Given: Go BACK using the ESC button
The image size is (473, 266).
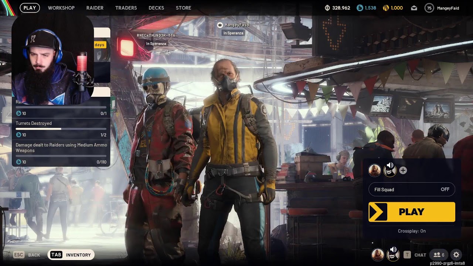Looking at the screenshot, I should 27,255.
